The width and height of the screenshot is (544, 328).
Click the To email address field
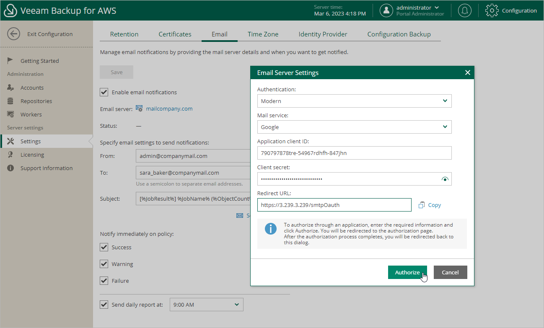click(193, 173)
